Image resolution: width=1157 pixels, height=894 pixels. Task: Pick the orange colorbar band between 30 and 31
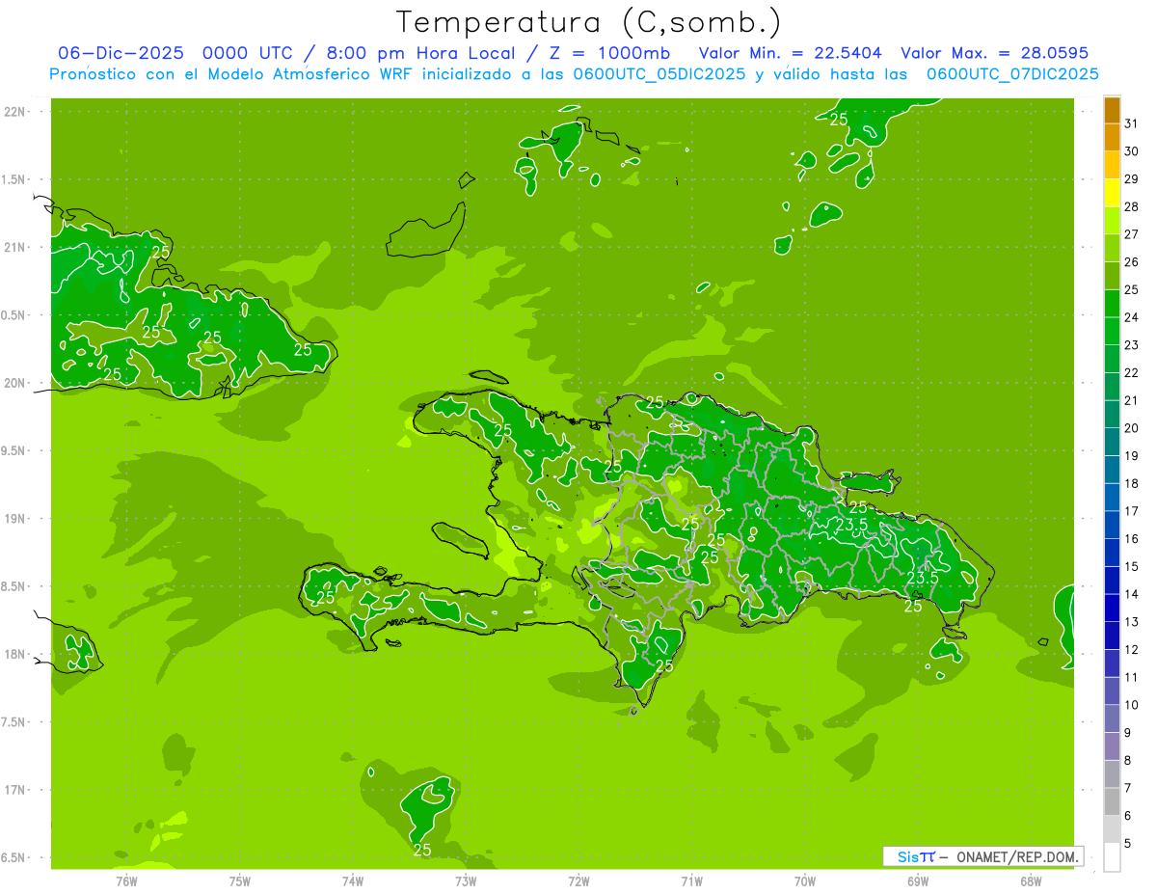pos(1112,138)
